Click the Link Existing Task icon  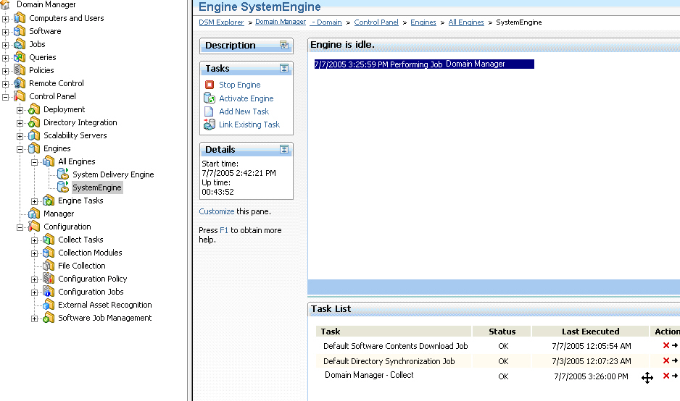(x=210, y=124)
